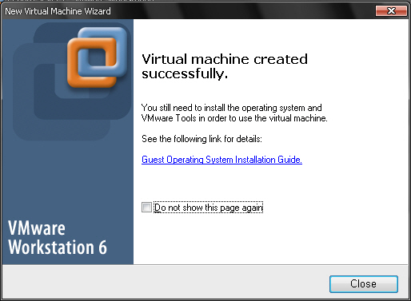Open the Guest Operating System Installation Guide link

221,160
